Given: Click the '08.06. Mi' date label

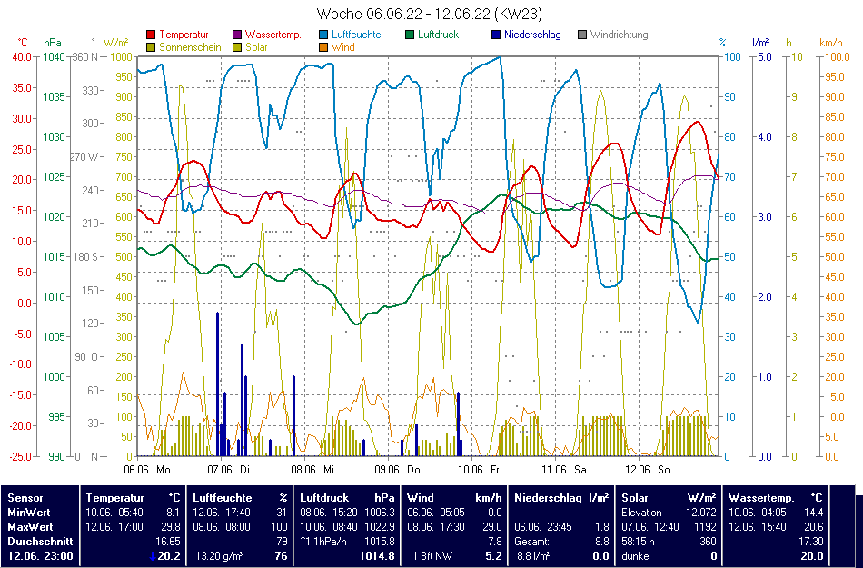Looking at the screenshot, I should click(x=312, y=470).
